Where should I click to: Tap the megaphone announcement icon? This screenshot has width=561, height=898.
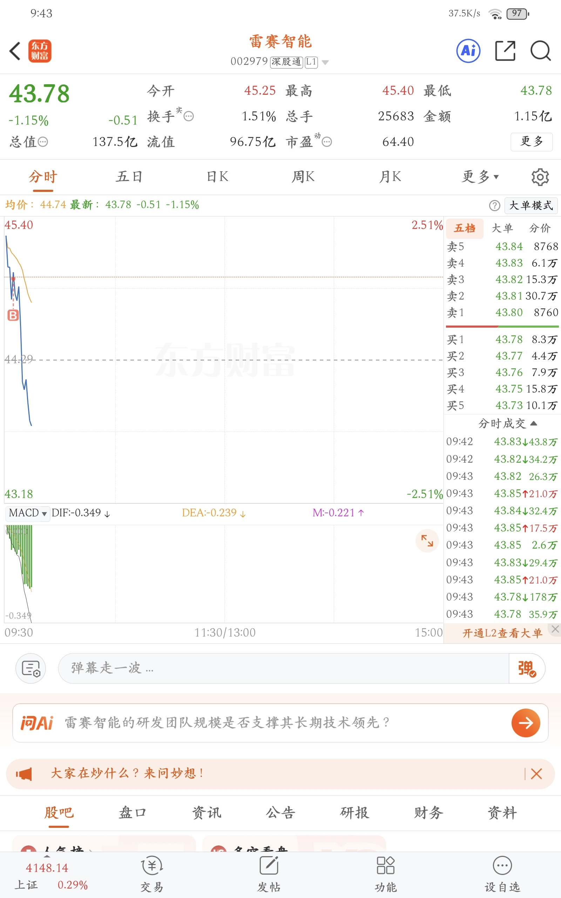tap(24, 774)
